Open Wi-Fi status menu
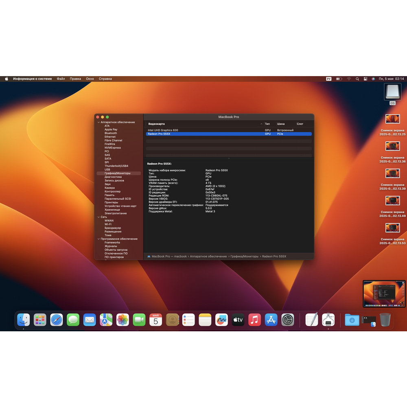This screenshot has width=407, height=407. tap(349, 79)
